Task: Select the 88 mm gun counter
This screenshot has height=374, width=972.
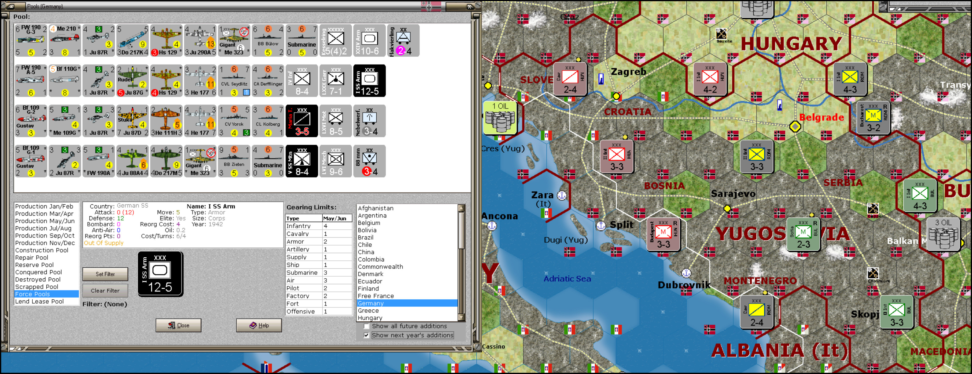Action: (x=369, y=161)
